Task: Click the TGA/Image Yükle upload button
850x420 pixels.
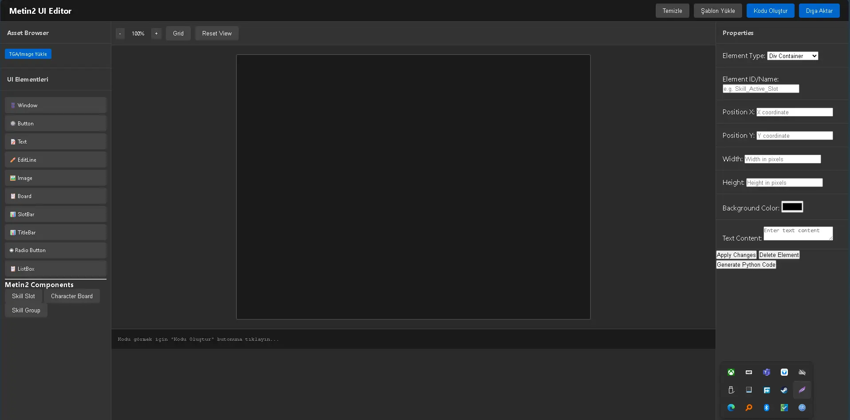Action: pos(28,54)
